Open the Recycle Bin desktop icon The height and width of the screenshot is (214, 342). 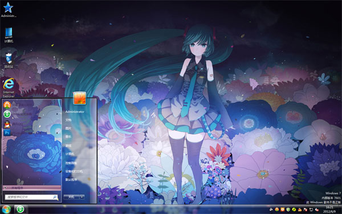tap(9, 60)
